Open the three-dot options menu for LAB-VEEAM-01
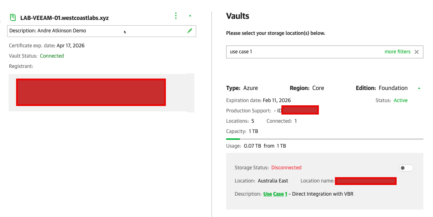Screen dimensions: 433x217 (x=175, y=16)
